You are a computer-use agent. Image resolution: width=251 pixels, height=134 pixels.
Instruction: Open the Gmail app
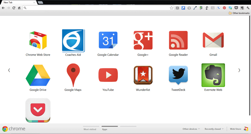pyautogui.click(x=213, y=40)
